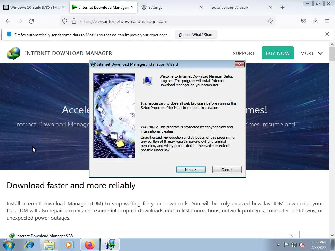Go back using Firefox back arrow

click(8, 21)
